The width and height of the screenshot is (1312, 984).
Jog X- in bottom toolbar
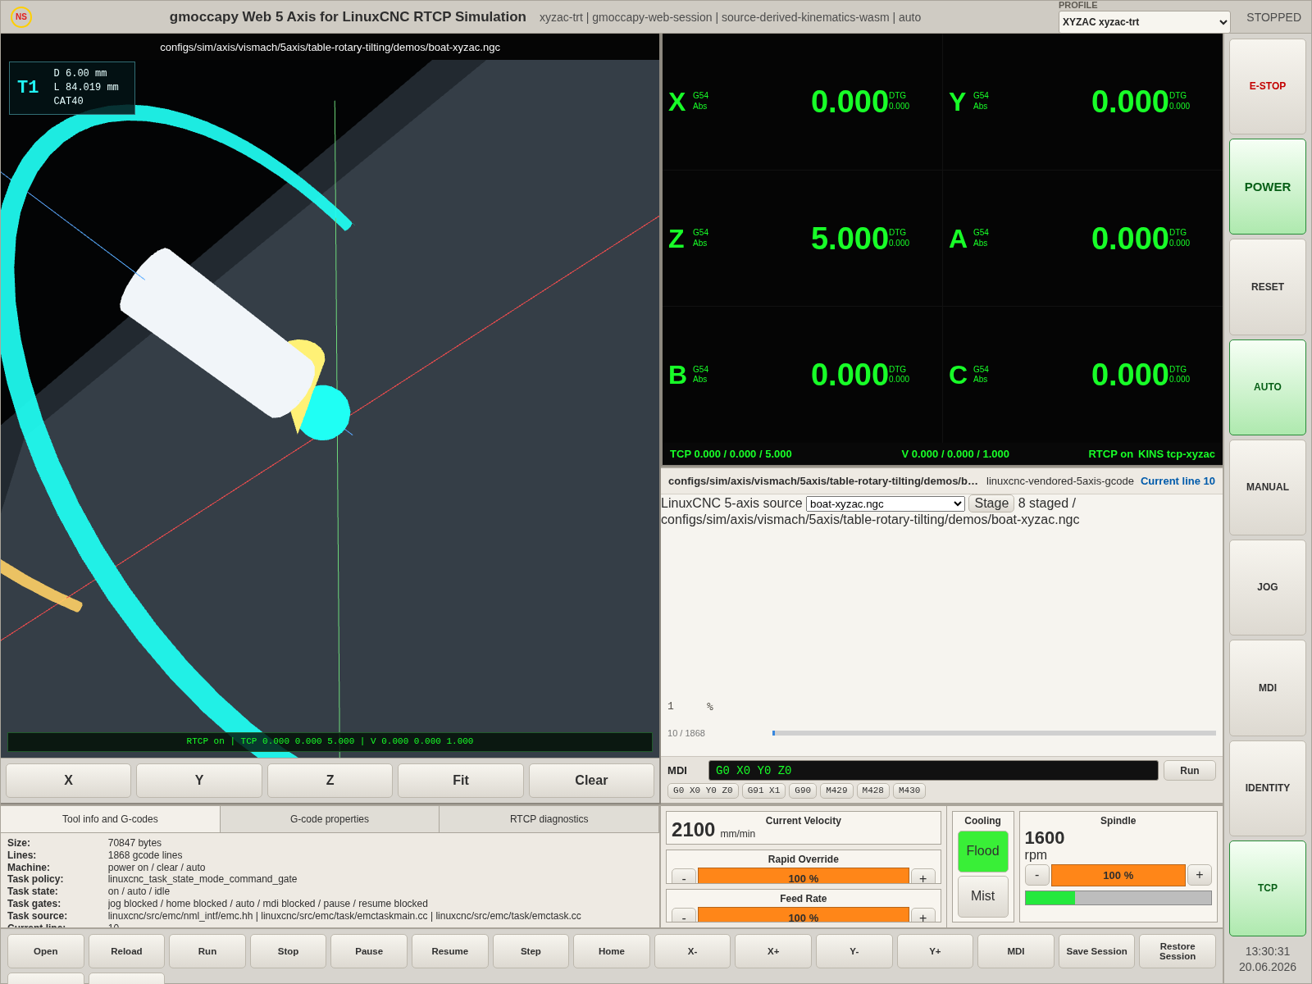[x=692, y=951]
